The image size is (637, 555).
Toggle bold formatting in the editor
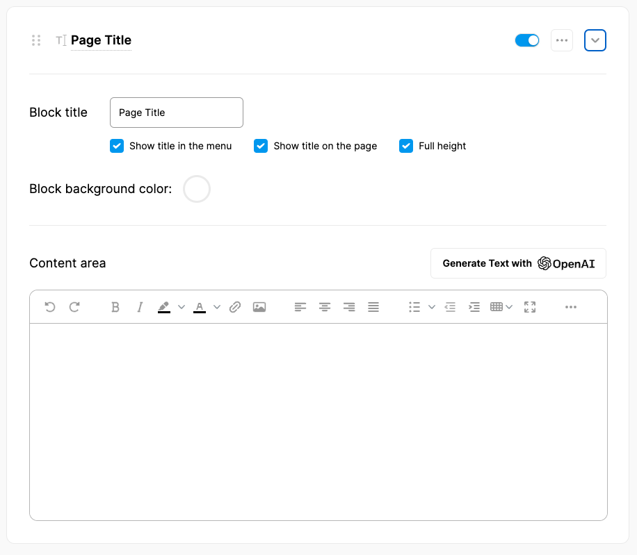pyautogui.click(x=115, y=307)
